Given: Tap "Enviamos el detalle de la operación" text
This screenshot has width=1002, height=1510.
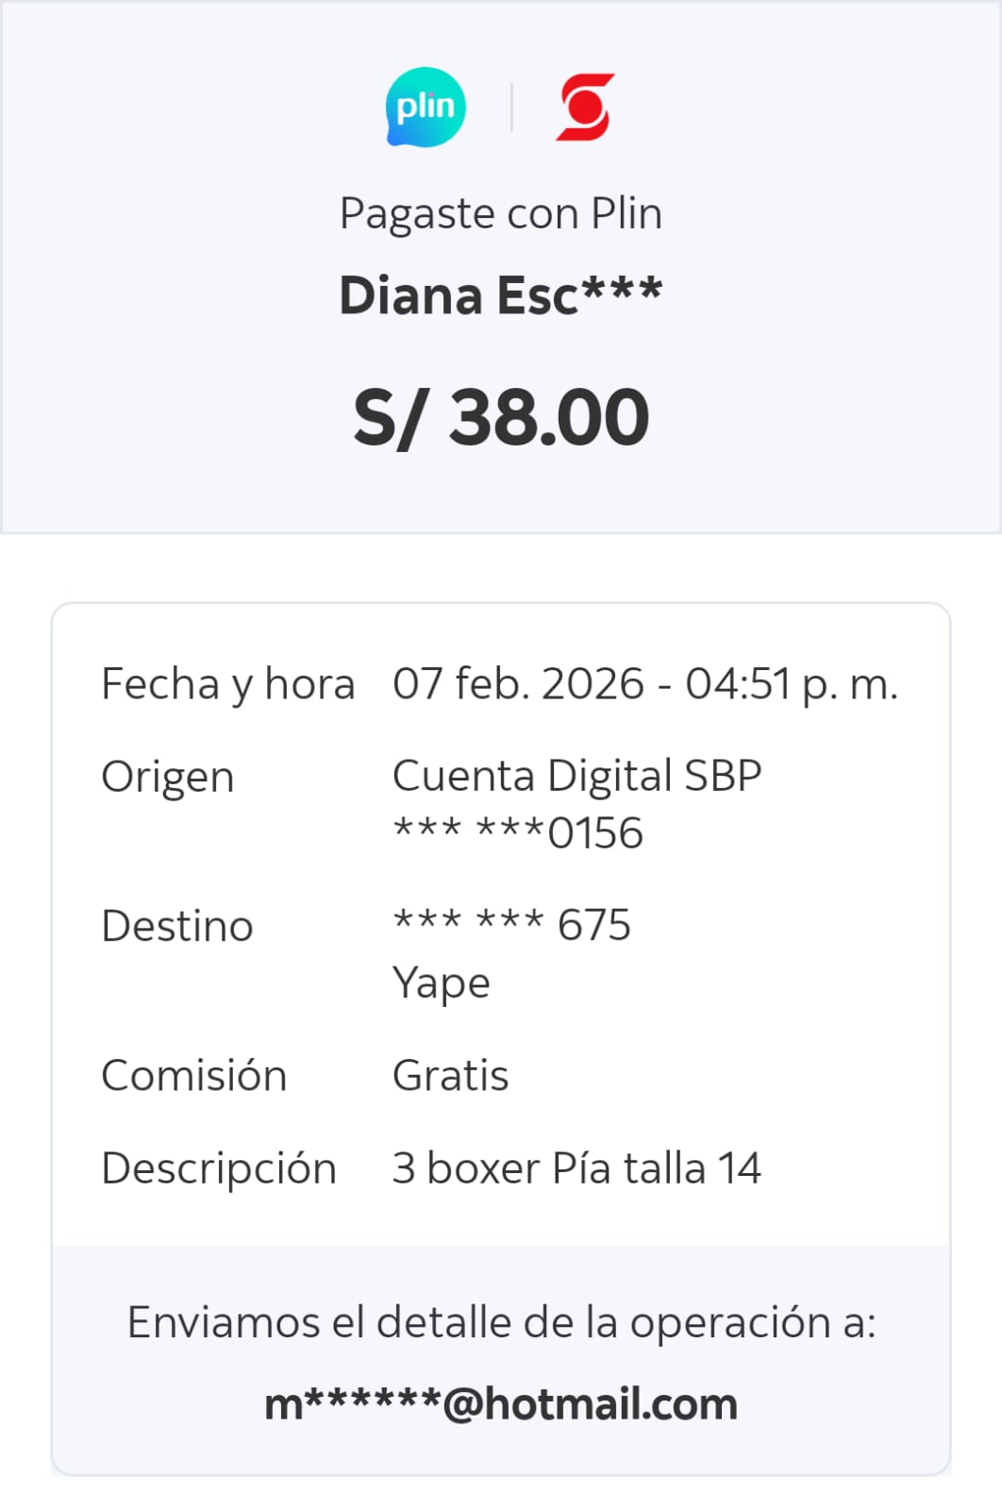Looking at the screenshot, I should point(501,1322).
